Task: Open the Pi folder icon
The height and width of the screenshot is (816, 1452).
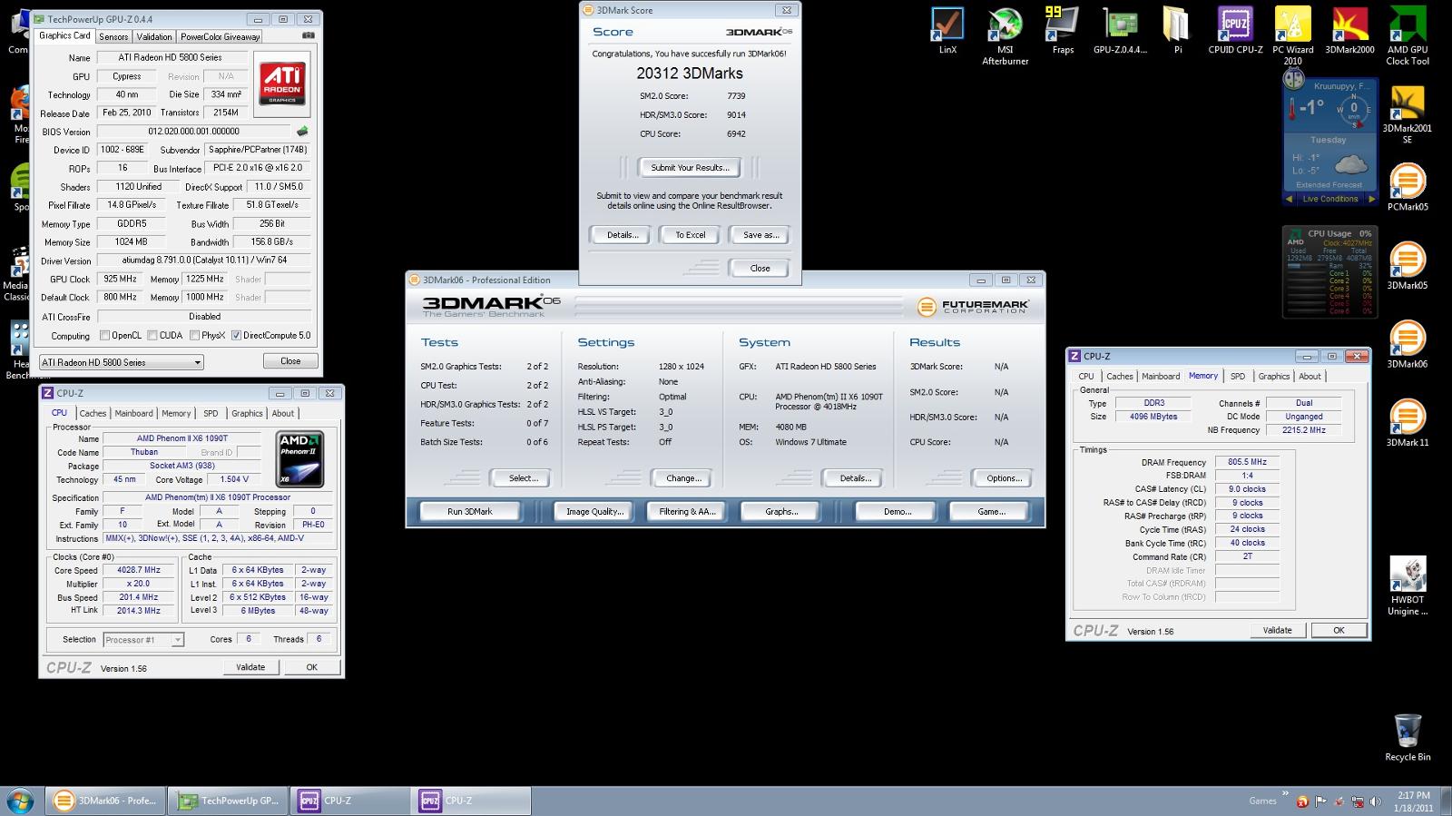Action: (x=1177, y=31)
